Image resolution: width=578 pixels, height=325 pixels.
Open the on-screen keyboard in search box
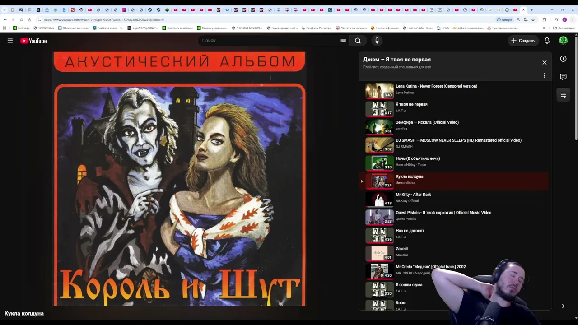pos(343,41)
